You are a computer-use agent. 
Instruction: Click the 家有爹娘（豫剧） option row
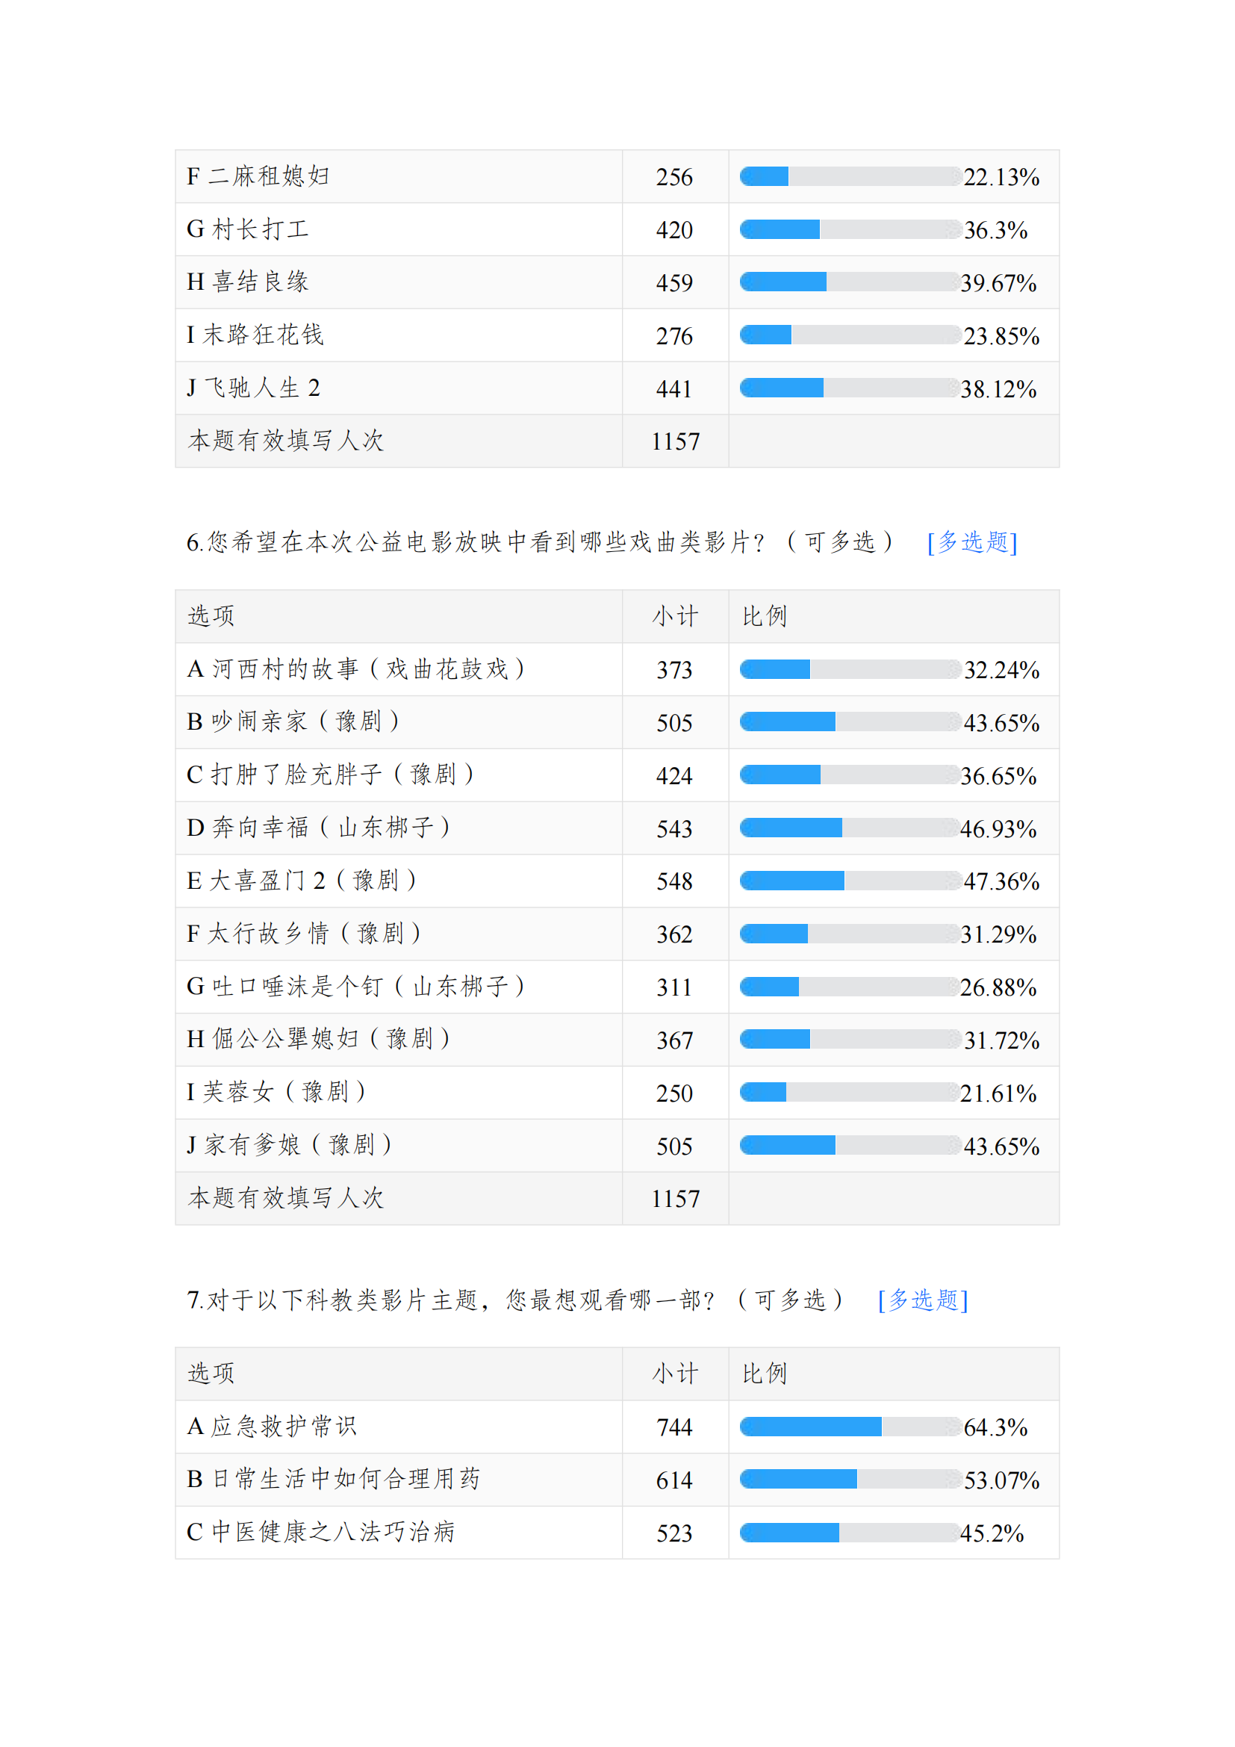click(289, 1145)
